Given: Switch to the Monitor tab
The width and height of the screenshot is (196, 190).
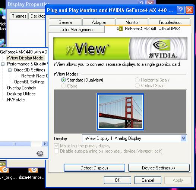Looking at the screenshot, I should pos(132,22).
